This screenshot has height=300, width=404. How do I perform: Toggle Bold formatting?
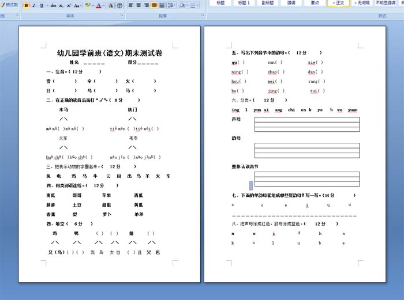click(x=27, y=5)
